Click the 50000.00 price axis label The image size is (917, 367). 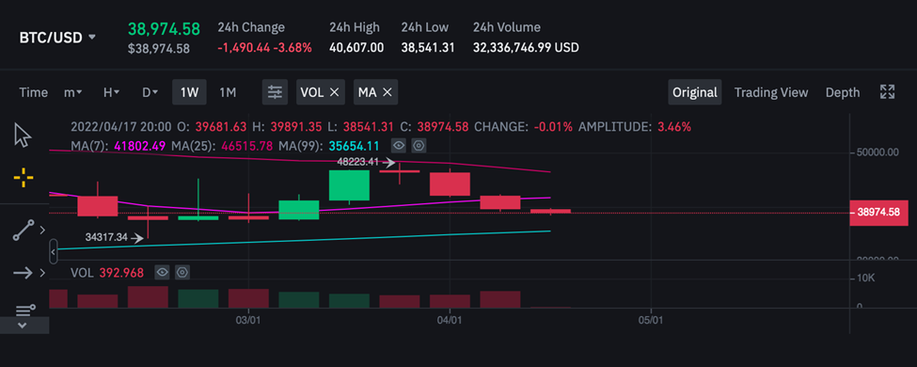[877, 152]
